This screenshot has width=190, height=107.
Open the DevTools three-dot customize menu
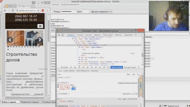(141, 35)
